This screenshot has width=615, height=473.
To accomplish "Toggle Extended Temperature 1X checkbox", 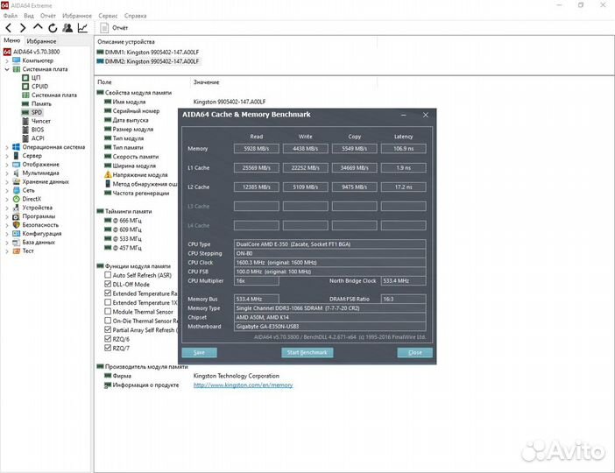I will [108, 302].
